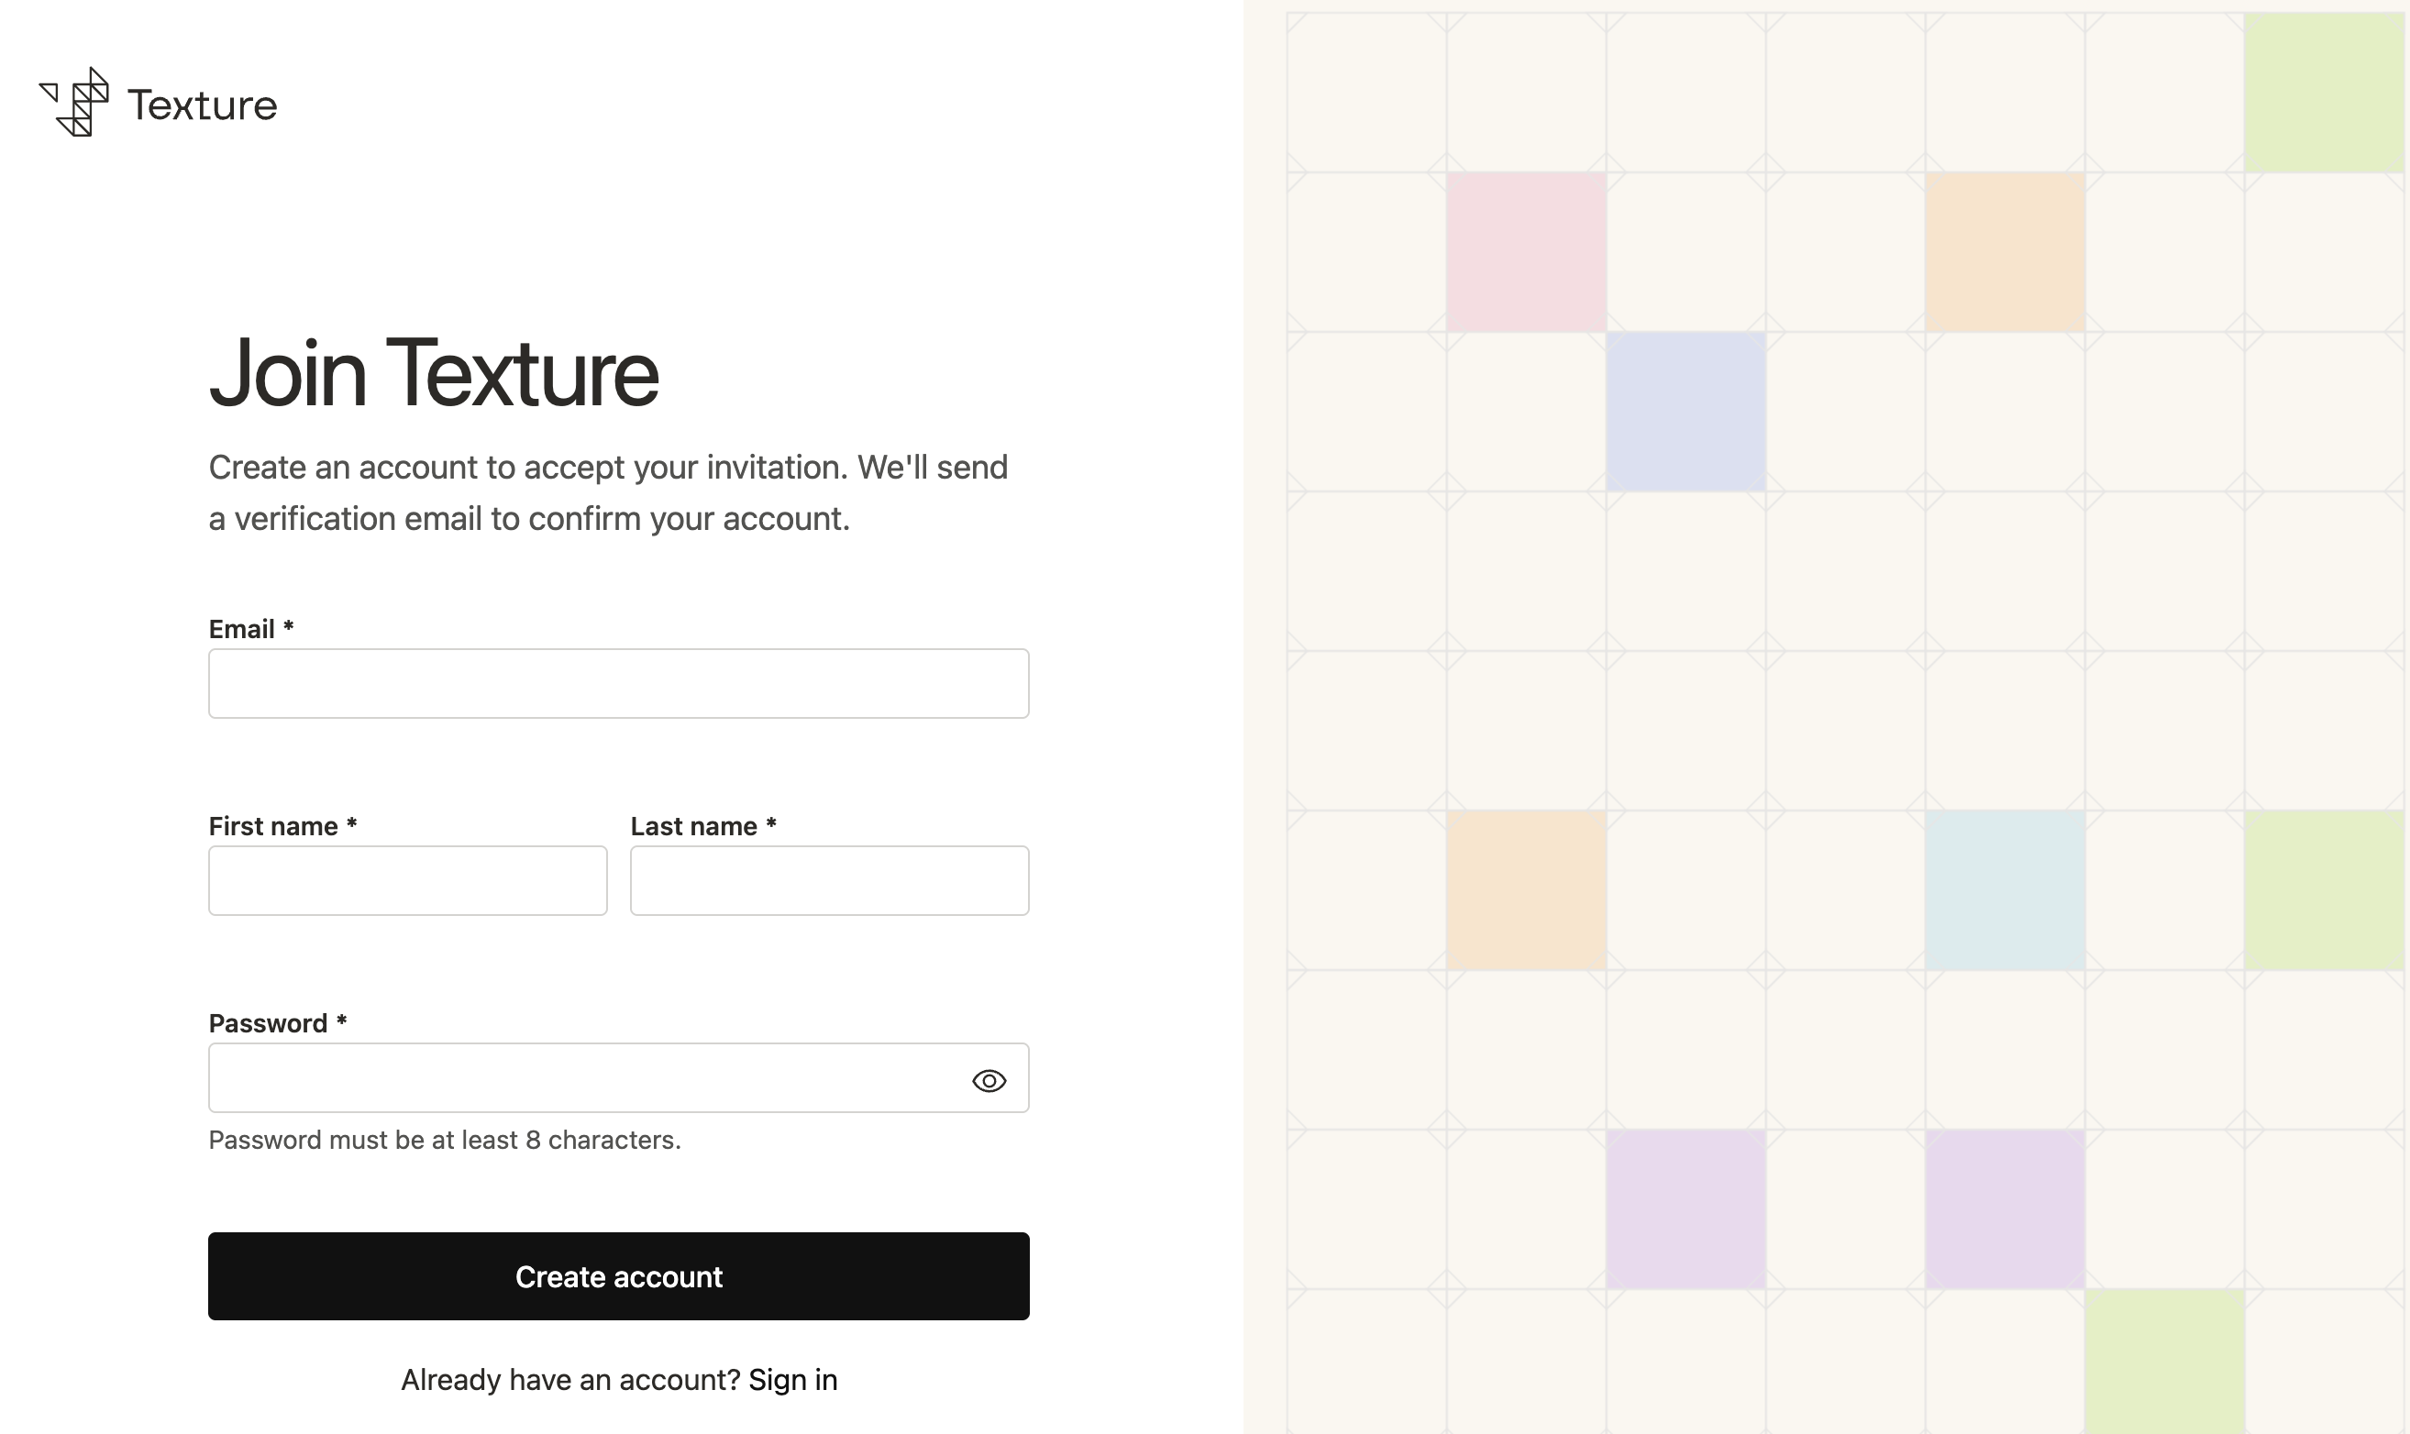2410x1434 pixels.
Task: Click the 'Already have an account?' text
Action: coord(570,1380)
